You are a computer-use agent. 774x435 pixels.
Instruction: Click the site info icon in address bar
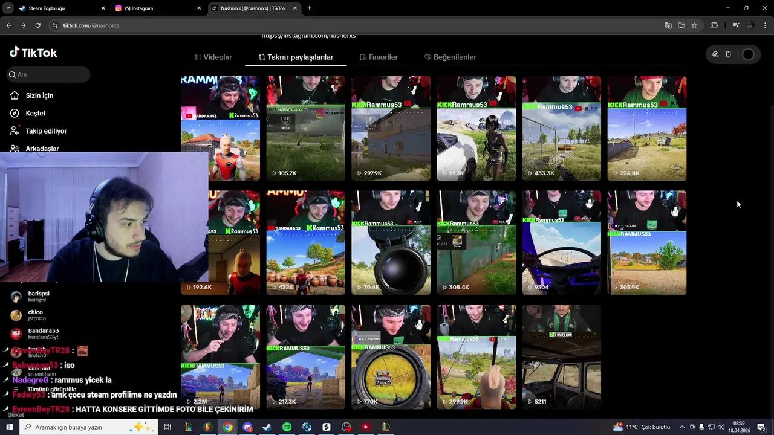55,25
